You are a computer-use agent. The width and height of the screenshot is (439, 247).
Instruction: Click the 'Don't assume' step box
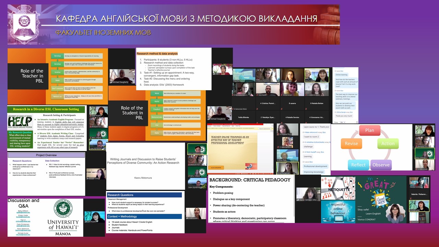click(x=57, y=88)
